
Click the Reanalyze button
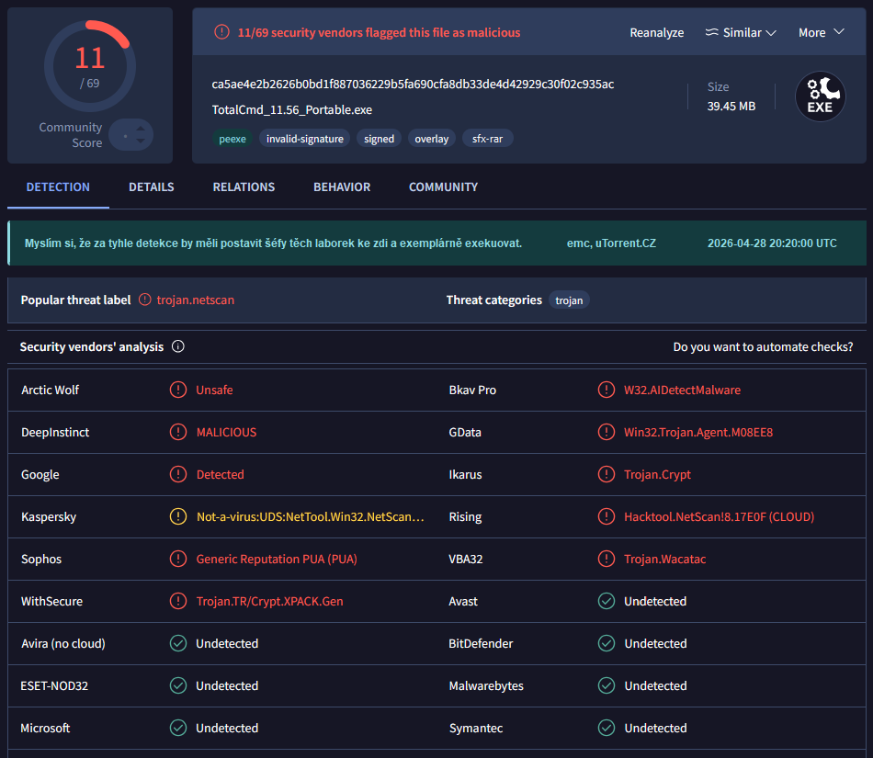point(656,32)
